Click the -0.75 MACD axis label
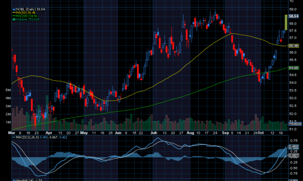303x181 pixels. click(293, 174)
